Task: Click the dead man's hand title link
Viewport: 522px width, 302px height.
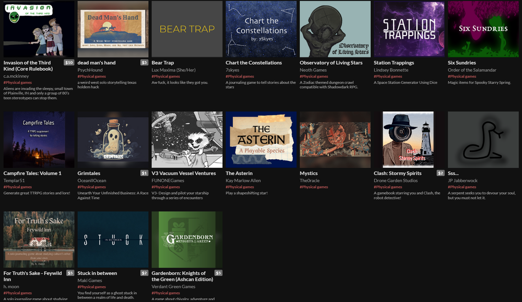Action: pos(97,63)
